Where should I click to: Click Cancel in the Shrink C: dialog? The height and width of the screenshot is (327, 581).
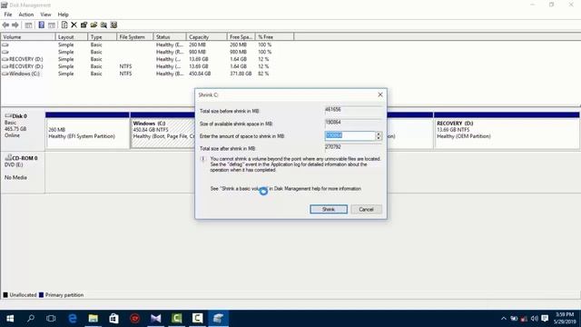click(366, 210)
